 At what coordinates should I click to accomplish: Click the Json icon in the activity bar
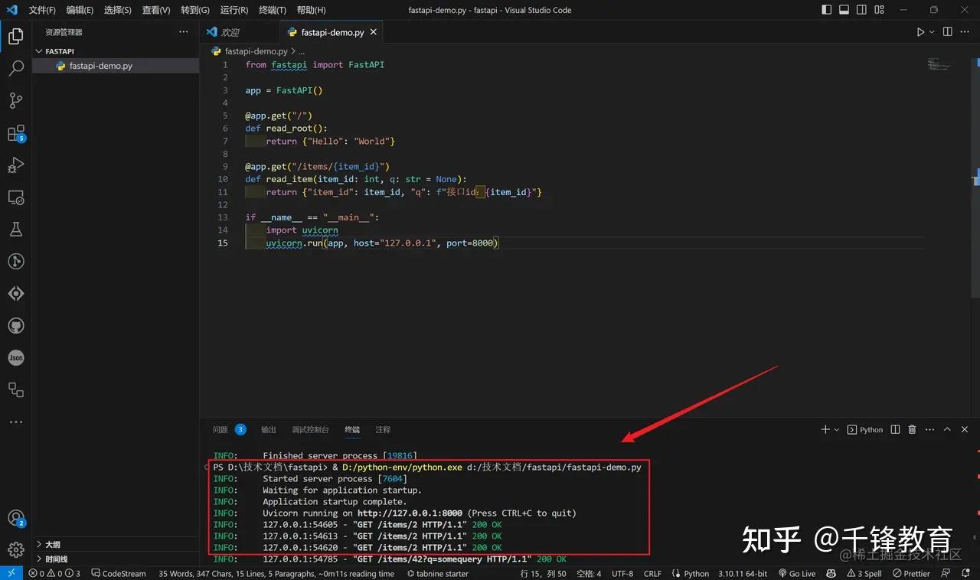coord(16,357)
